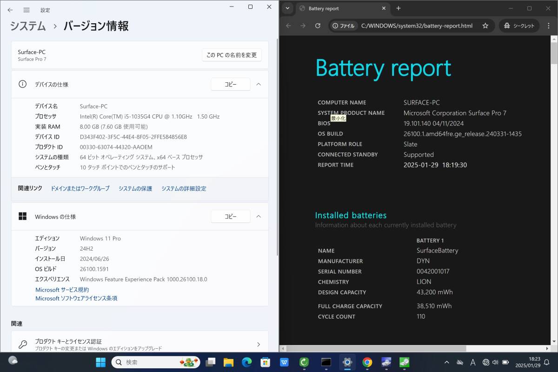Screen dimensions: 558x372
Task: Open the blue W app on taskbar
Action: (x=284, y=362)
